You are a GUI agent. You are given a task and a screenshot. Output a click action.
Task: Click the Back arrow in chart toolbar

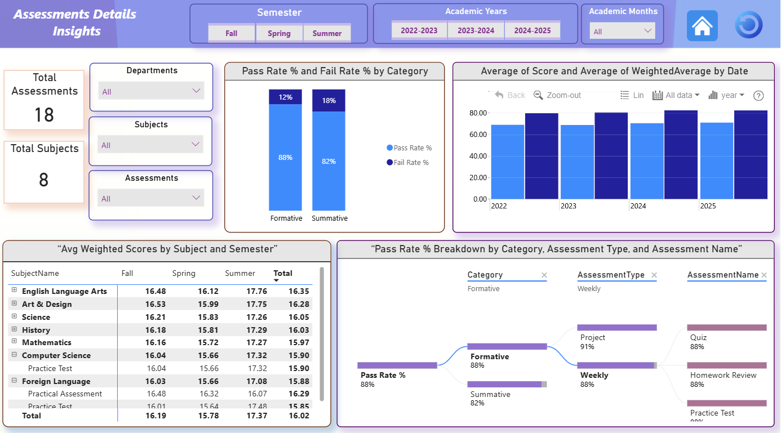click(x=499, y=95)
